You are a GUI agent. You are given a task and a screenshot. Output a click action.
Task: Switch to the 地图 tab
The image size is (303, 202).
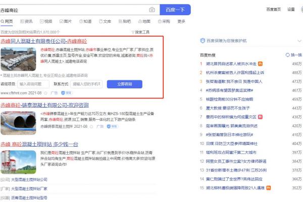[x=144, y=21]
